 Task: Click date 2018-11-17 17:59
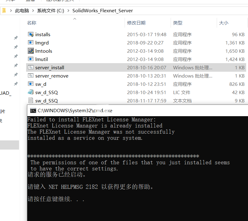click(147, 101)
